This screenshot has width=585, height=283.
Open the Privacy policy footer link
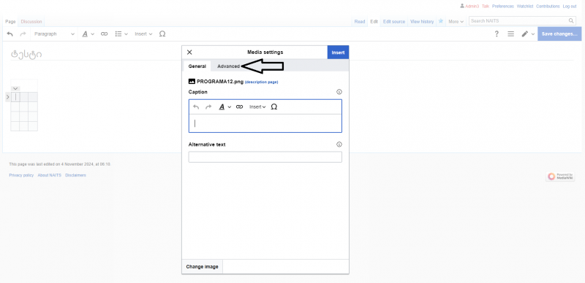coord(21,175)
